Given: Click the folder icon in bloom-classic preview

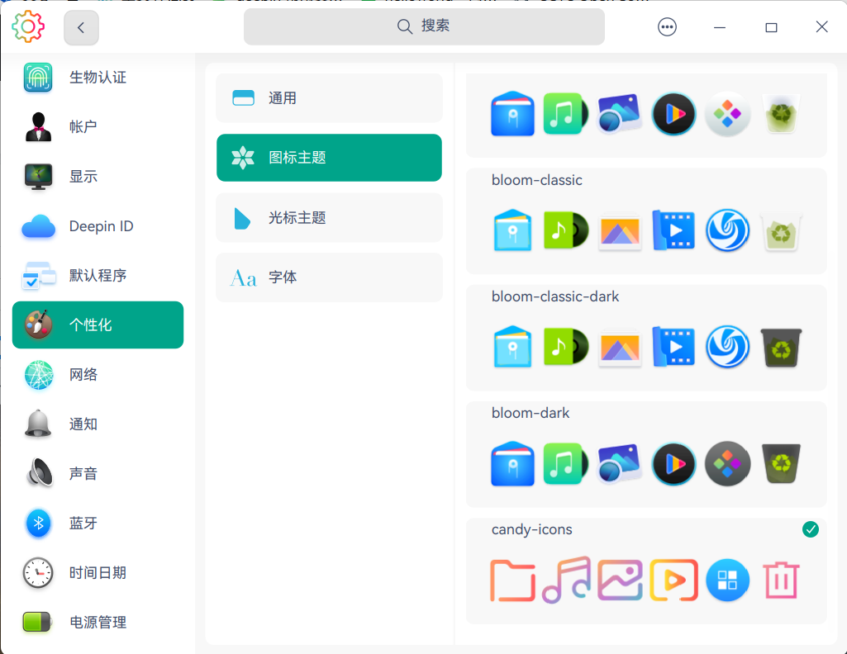Looking at the screenshot, I should point(512,230).
